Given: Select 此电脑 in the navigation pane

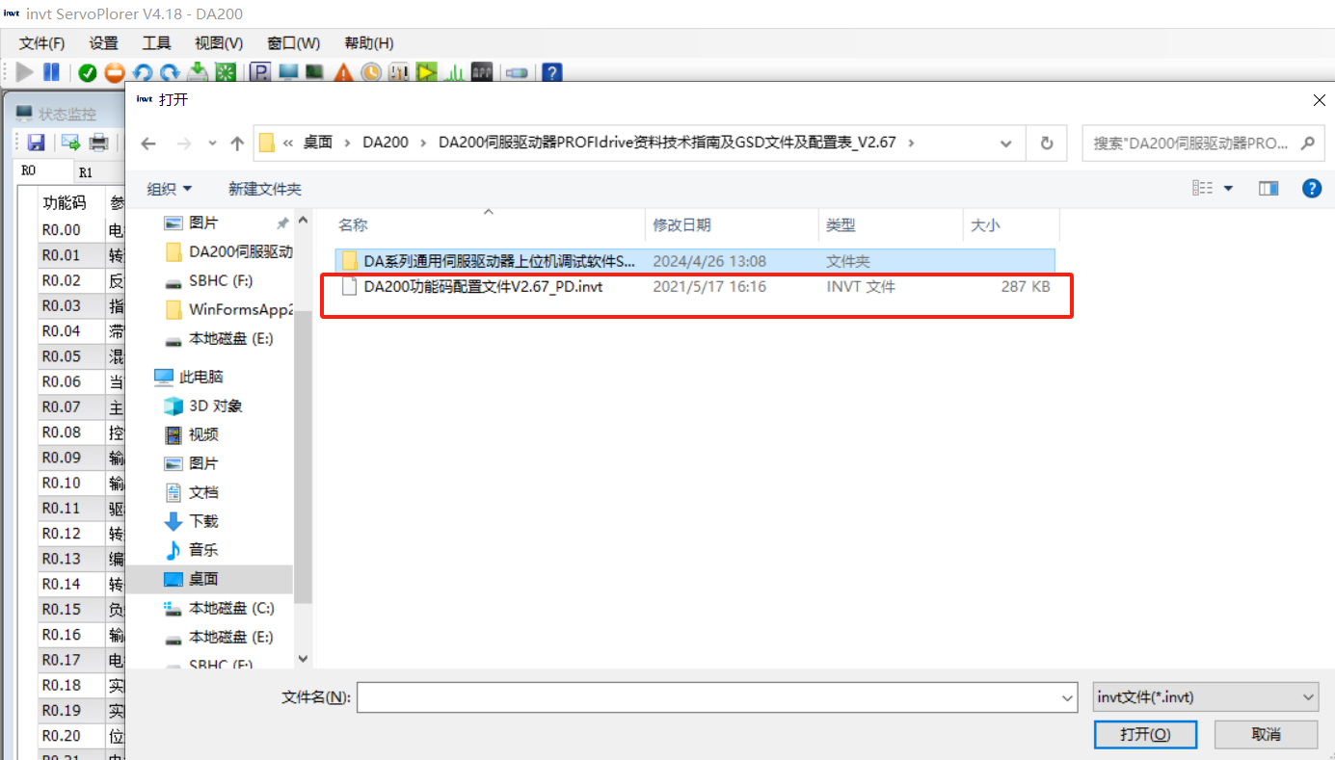Looking at the screenshot, I should (x=200, y=377).
